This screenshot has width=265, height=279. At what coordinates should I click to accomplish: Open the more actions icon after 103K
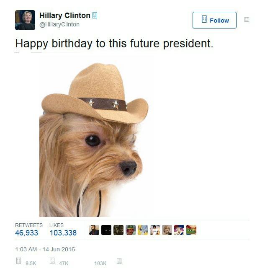coord(119,261)
